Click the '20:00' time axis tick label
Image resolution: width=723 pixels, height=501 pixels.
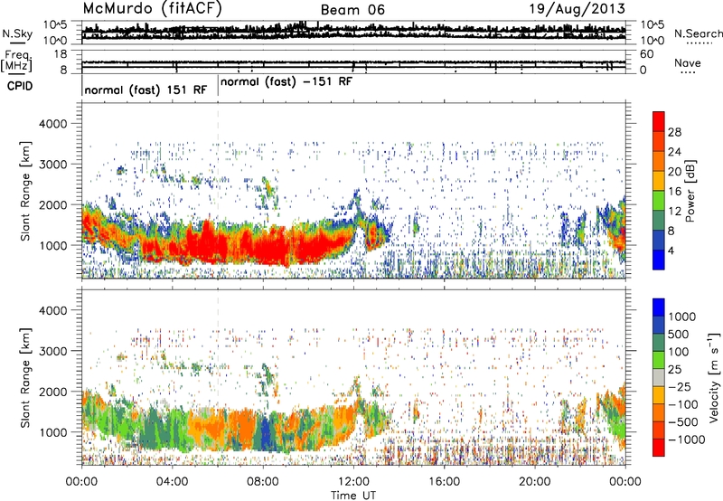pos(534,482)
